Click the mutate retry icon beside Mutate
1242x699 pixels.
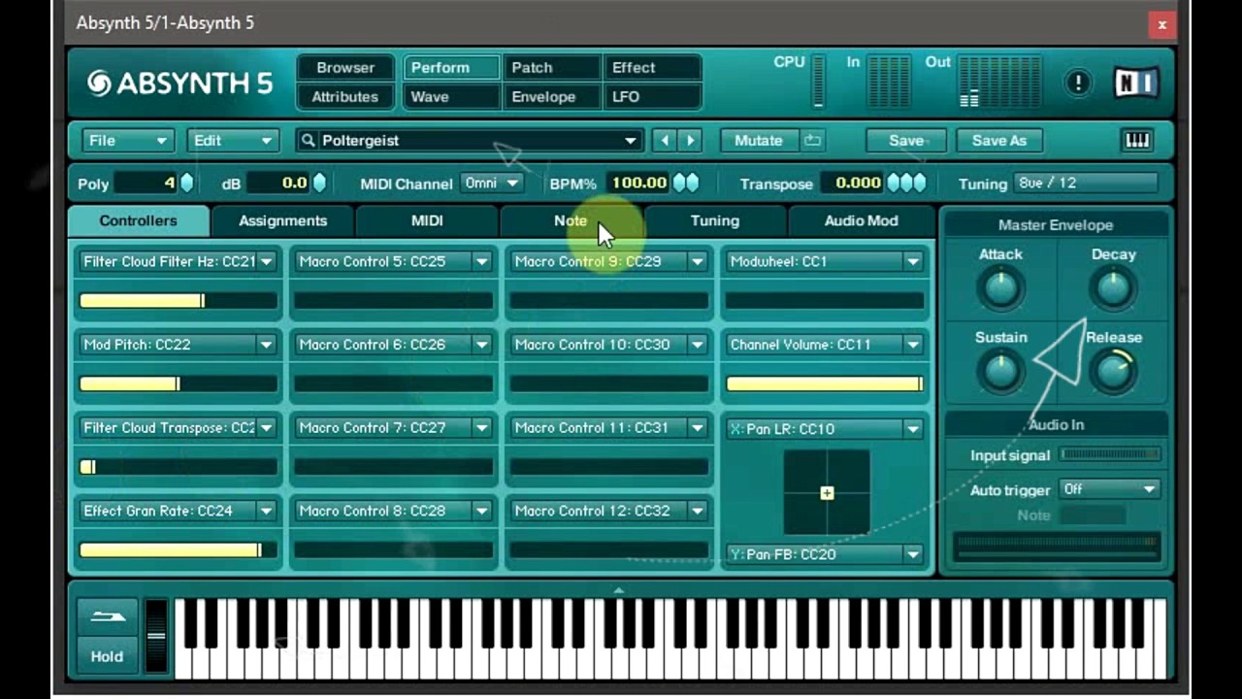(x=812, y=141)
